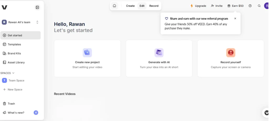This screenshot has height=121, width=269.
Task: Open the Trash folder
Action: point(11,104)
